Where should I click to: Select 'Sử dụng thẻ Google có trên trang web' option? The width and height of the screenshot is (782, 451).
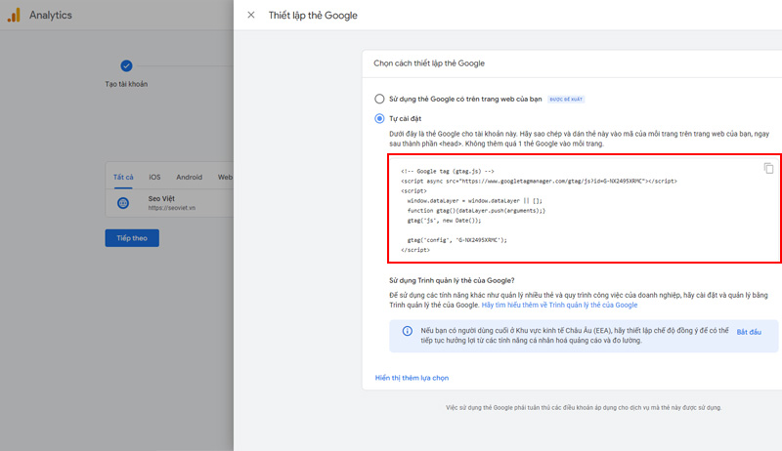point(380,100)
